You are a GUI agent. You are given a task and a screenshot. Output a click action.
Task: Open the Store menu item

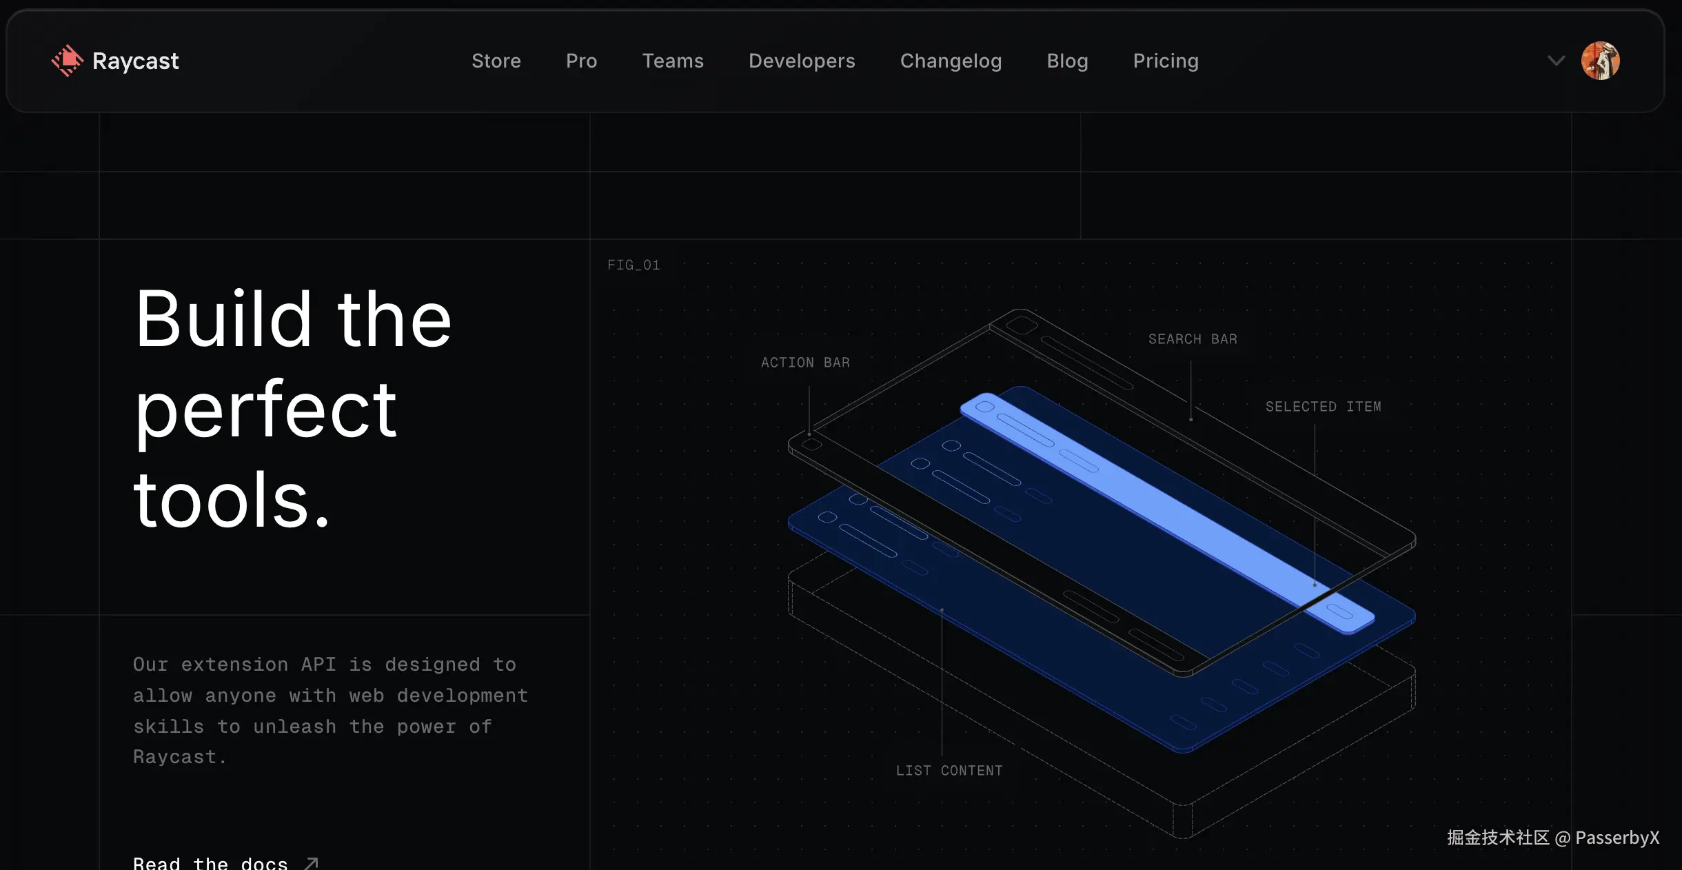pyautogui.click(x=496, y=61)
